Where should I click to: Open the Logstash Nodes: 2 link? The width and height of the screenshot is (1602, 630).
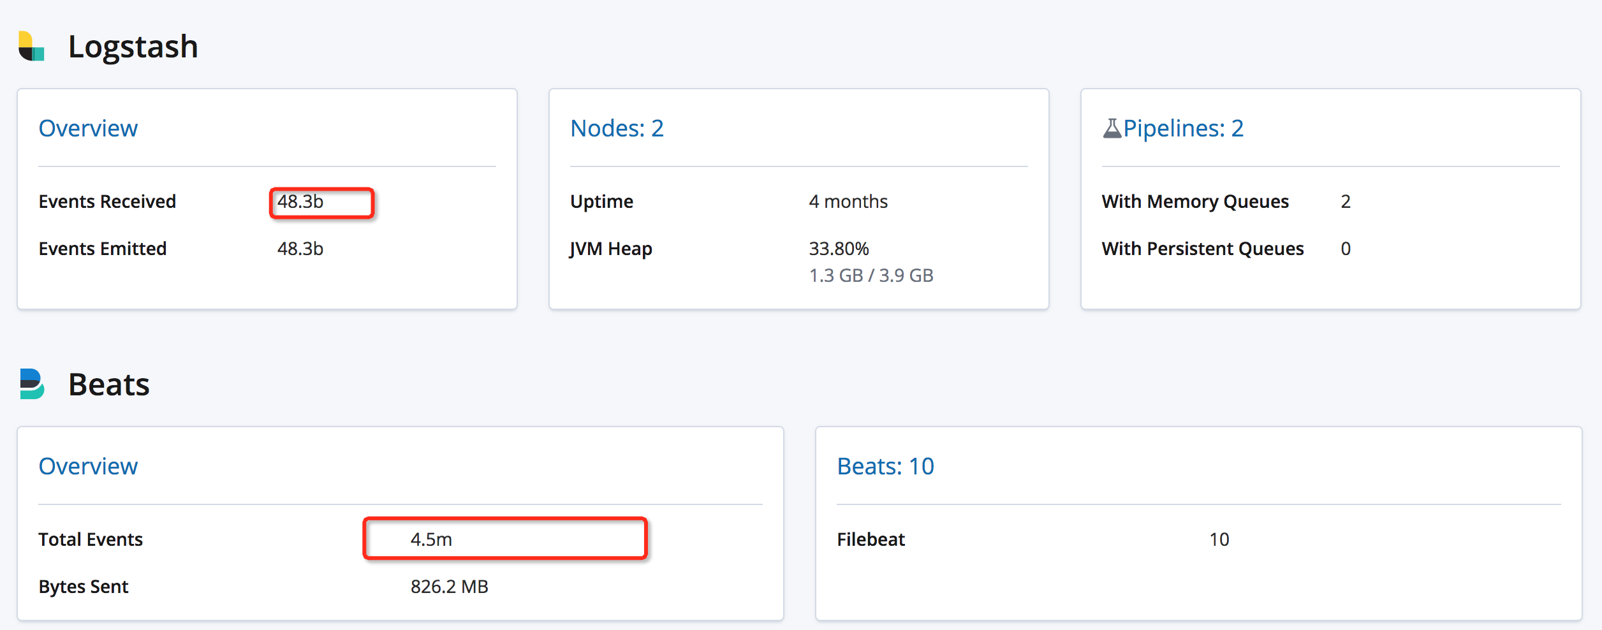point(617,129)
